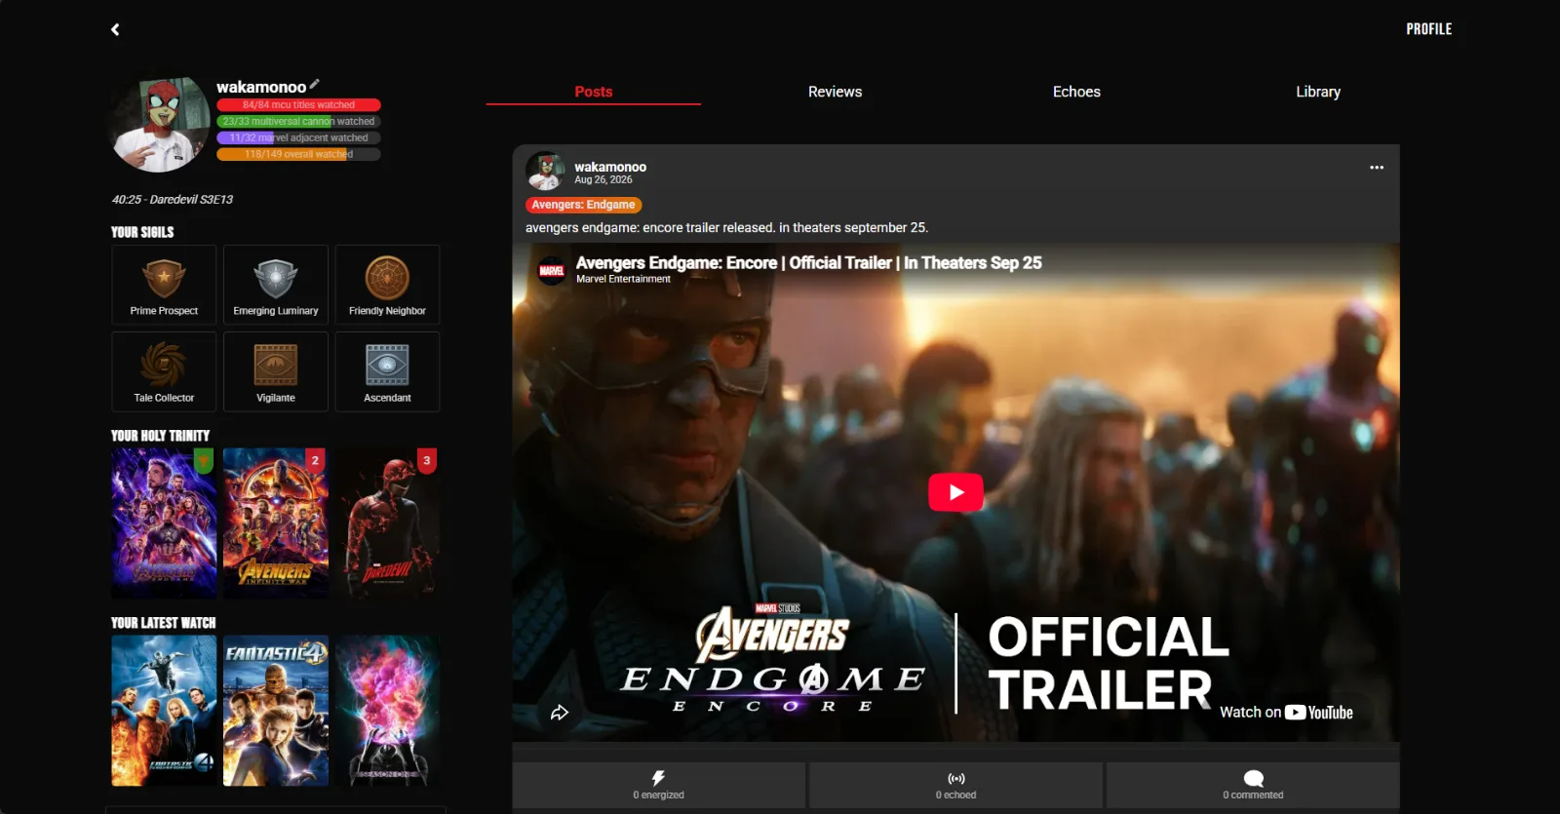Open the Tale Collector sigil
The image size is (1560, 814).
pos(164,371)
